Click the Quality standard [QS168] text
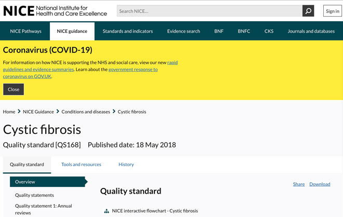The height and width of the screenshot is (217, 343). 42,145
